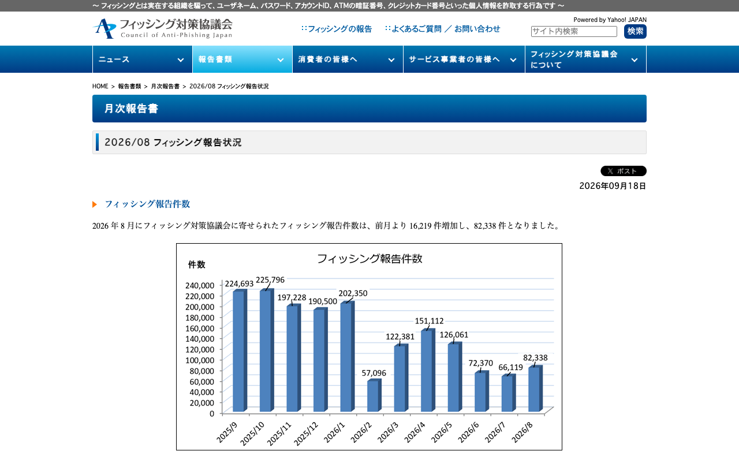Image resolution: width=739 pixels, height=462 pixels.
Task: Open the フィッシングの報告 link
Action: [x=337, y=29]
